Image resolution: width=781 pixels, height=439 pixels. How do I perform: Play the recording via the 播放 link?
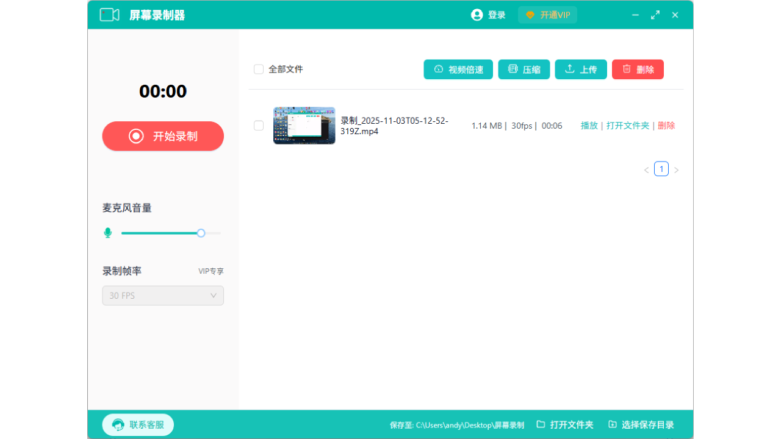click(589, 125)
